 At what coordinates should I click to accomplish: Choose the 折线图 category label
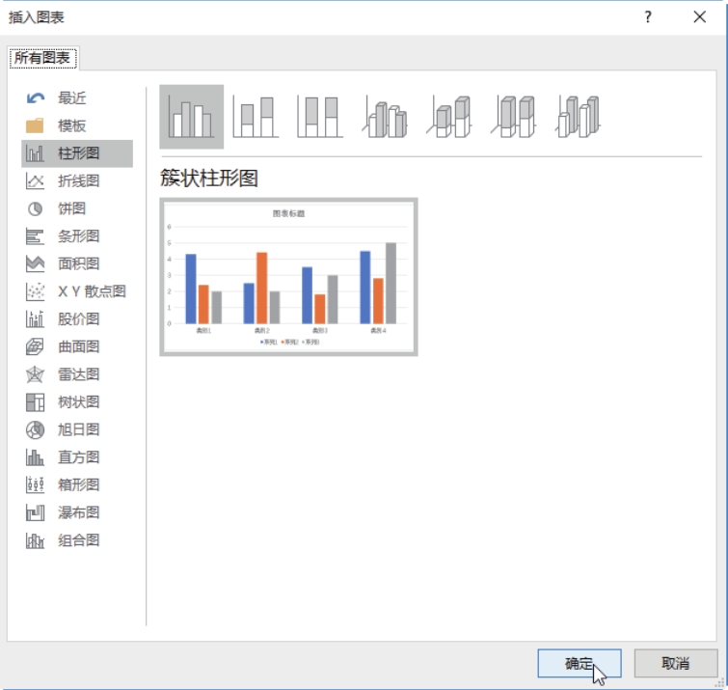(78, 180)
